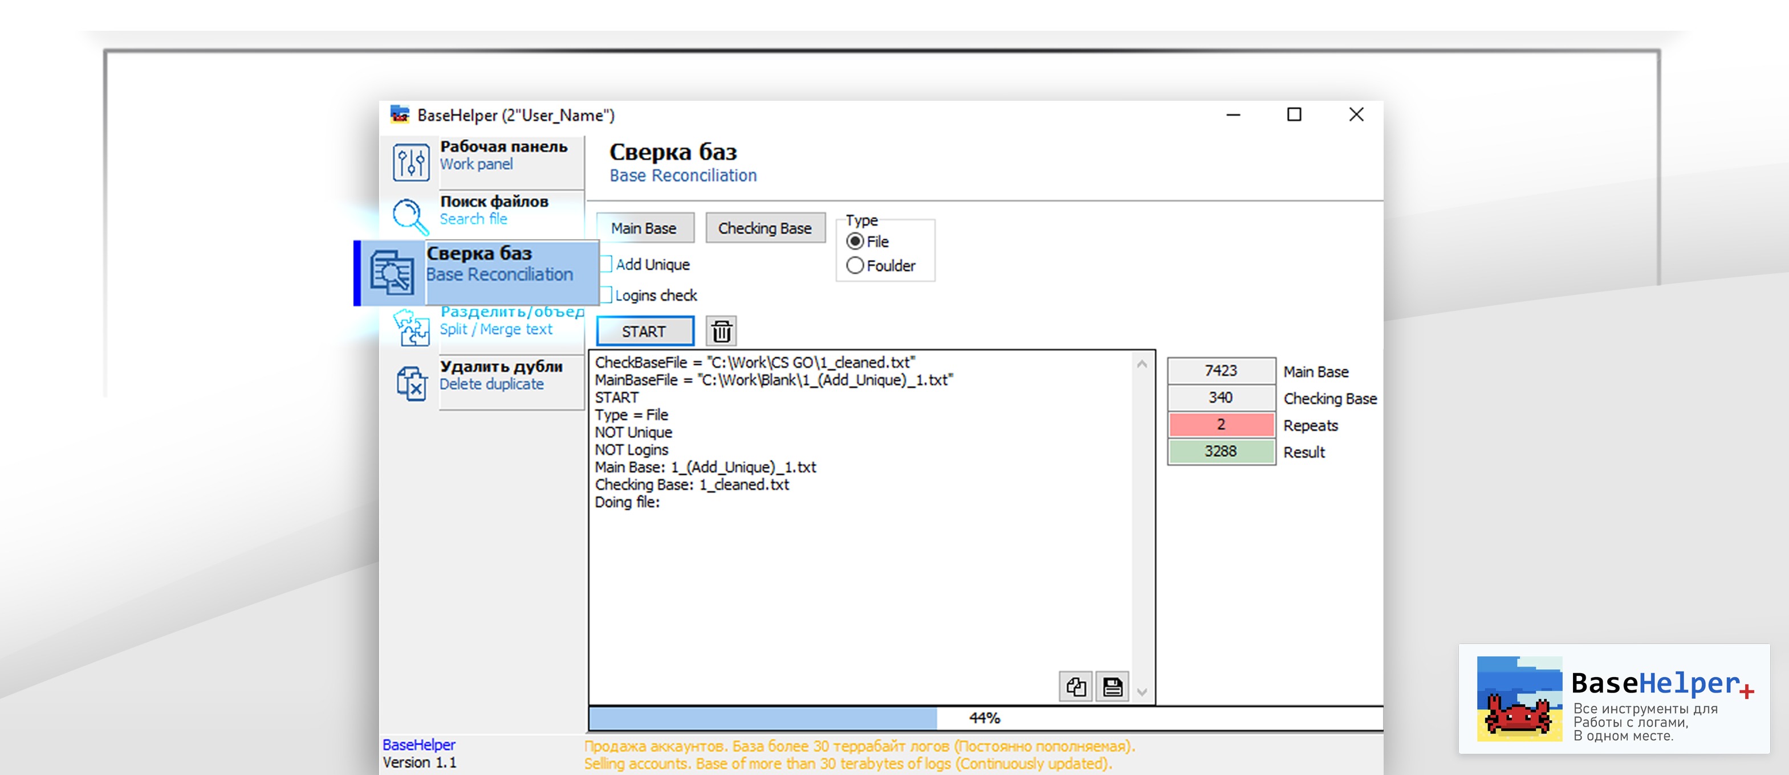Click the Delete duplicate files icon
This screenshot has height=775, width=1789.
click(411, 383)
